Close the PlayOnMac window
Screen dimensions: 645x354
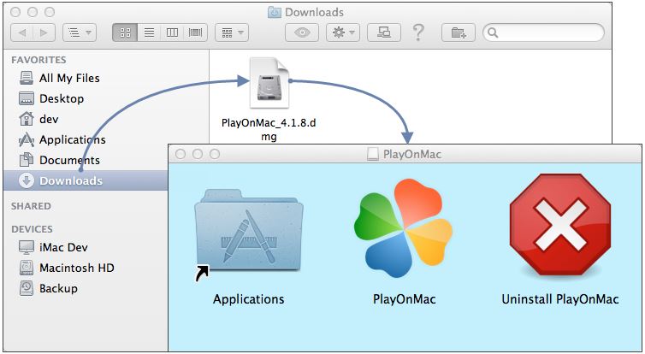180,154
